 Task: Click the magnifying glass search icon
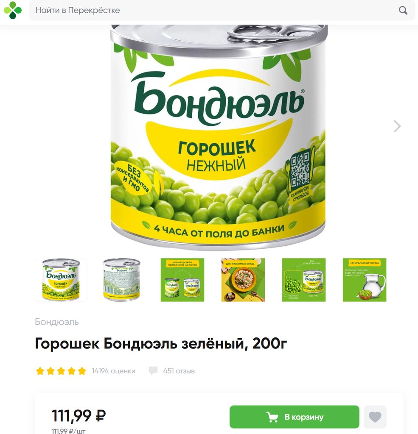click(403, 11)
